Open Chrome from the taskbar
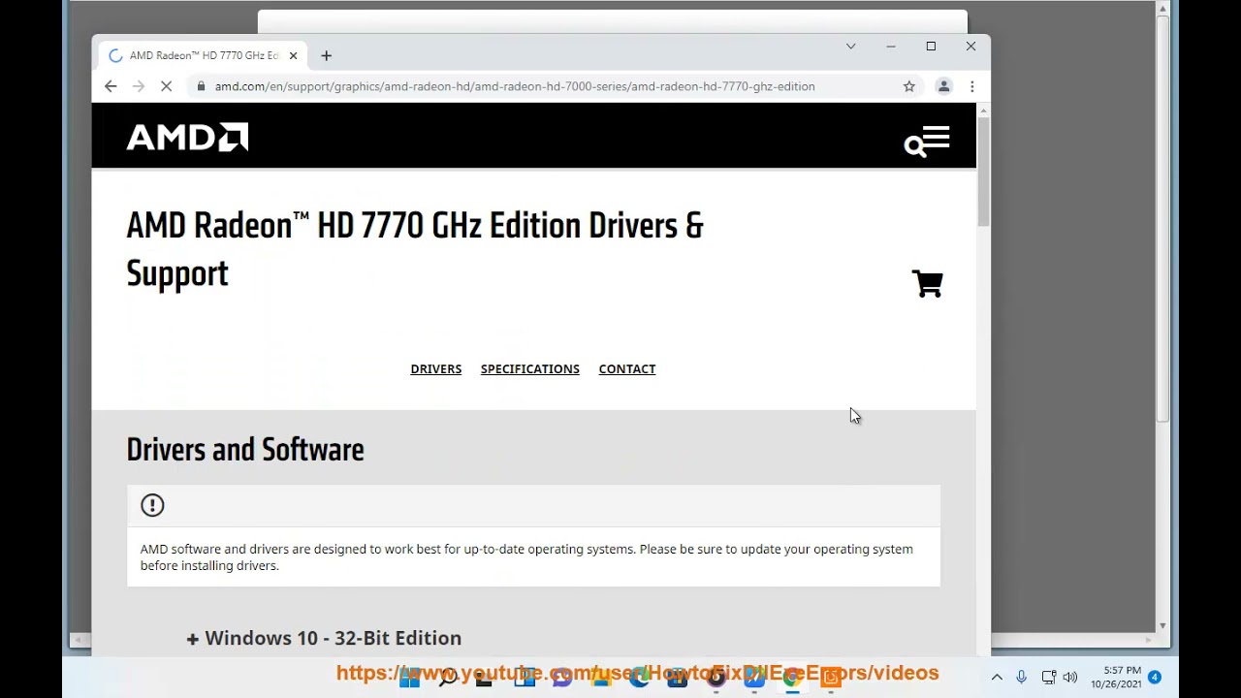Viewport: 1241px width, 698px height. pyautogui.click(x=792, y=678)
